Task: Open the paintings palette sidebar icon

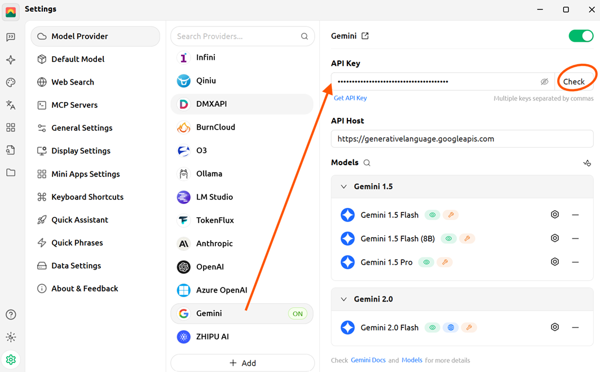Action: click(11, 82)
